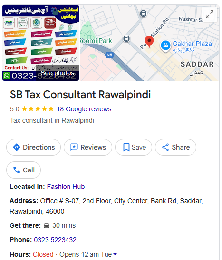Click the five-star rating display
The width and height of the screenshot is (222, 260).
[38, 109]
